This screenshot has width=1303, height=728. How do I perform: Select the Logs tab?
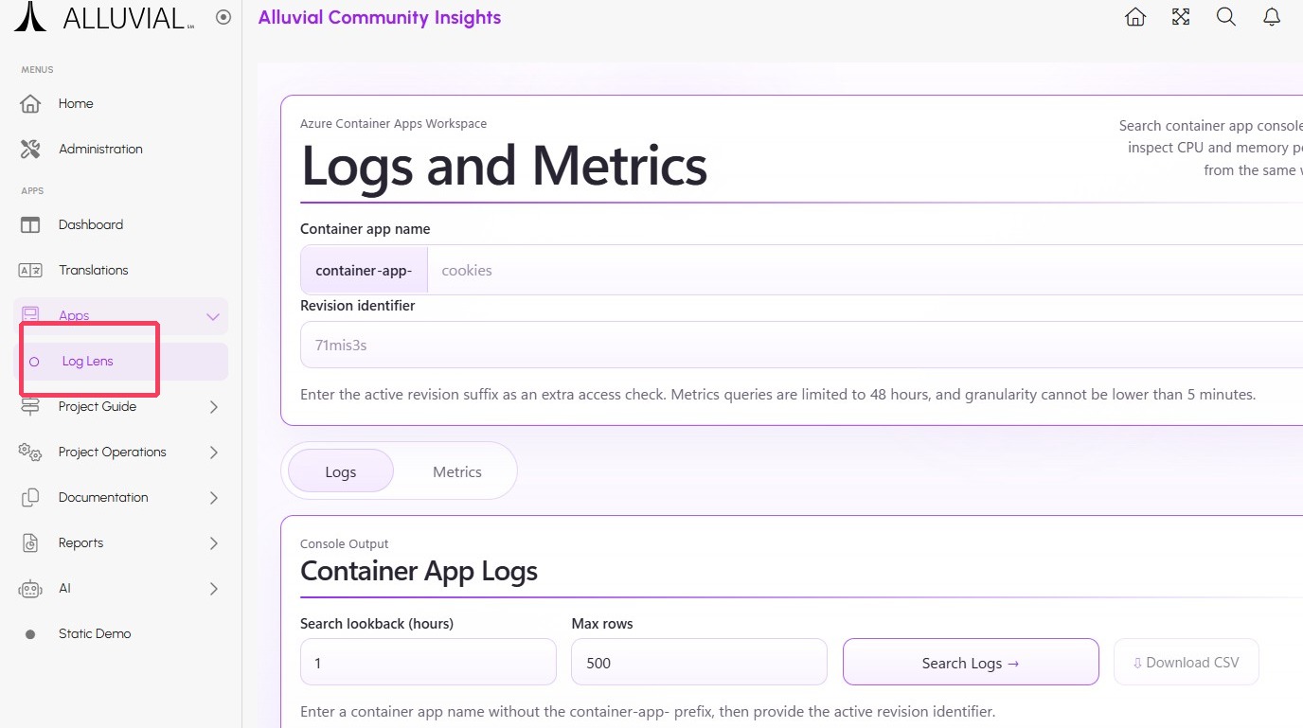(341, 471)
